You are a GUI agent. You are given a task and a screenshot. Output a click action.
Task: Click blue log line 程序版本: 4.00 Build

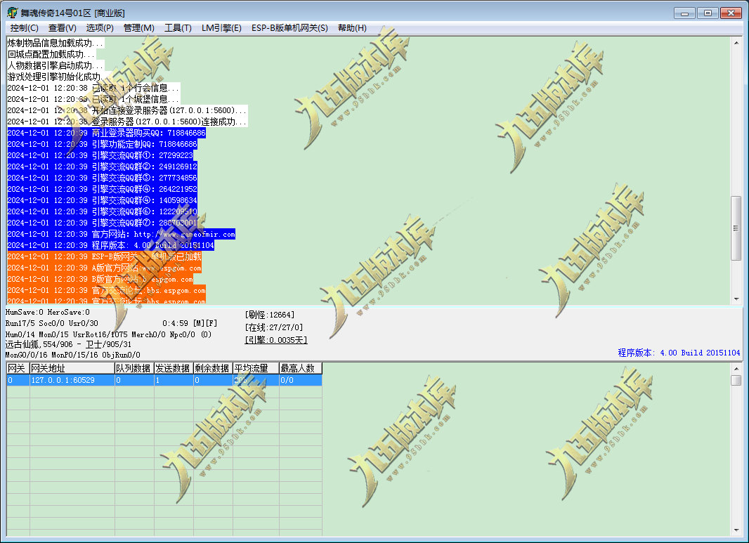111,245
